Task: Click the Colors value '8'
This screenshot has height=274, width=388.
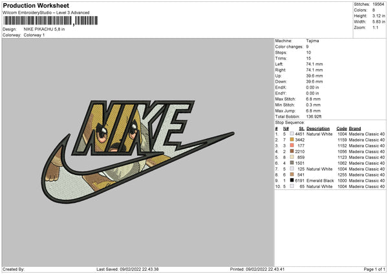Action: point(374,10)
